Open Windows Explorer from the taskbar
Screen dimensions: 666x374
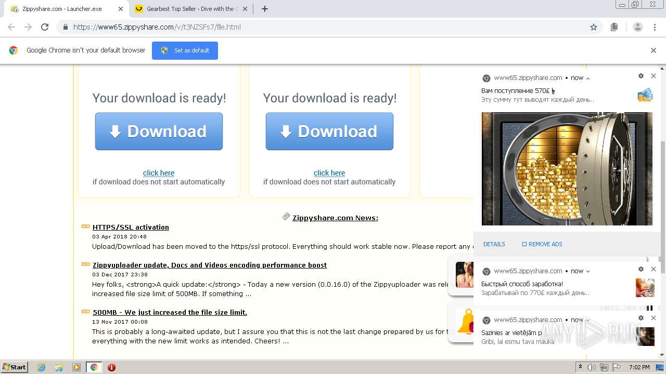[59, 367]
